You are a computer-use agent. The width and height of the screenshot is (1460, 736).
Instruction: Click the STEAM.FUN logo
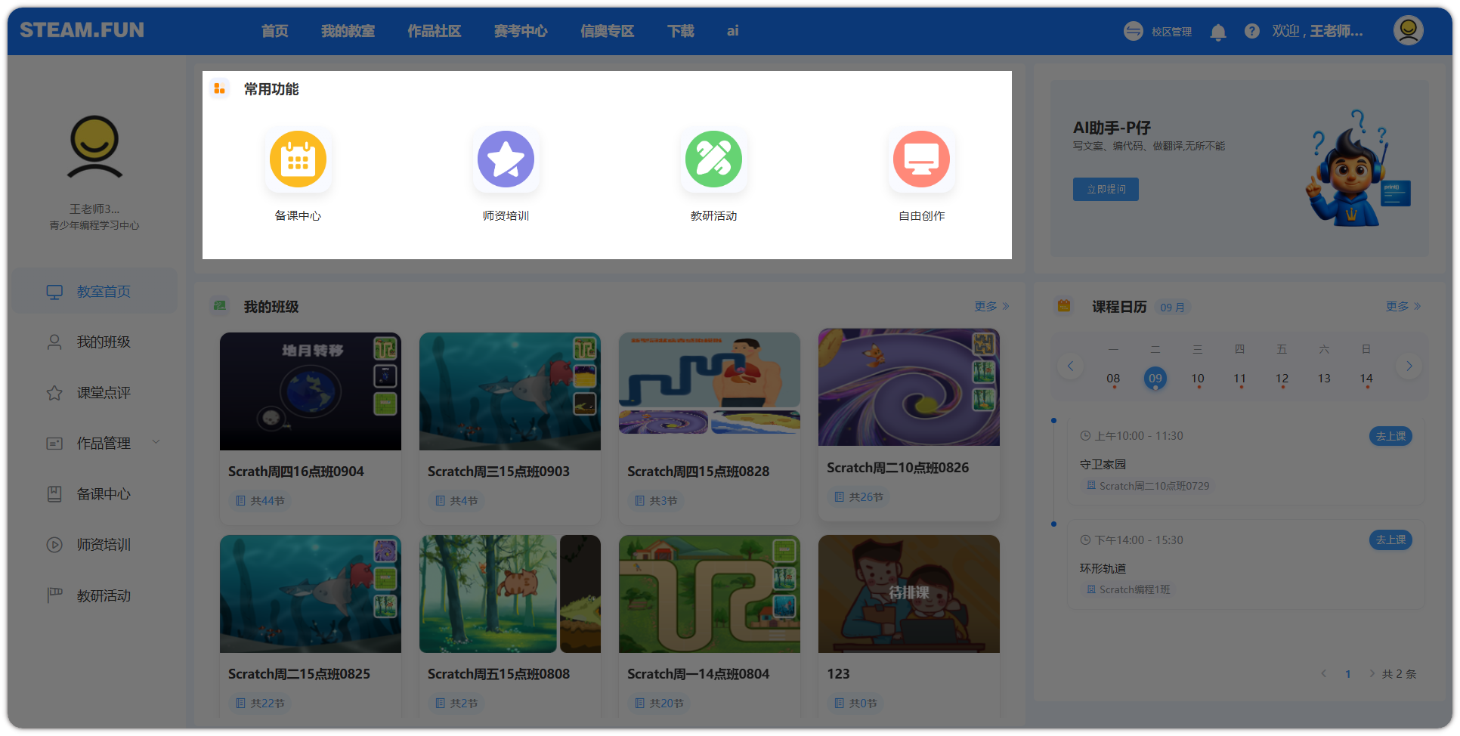[x=82, y=30]
